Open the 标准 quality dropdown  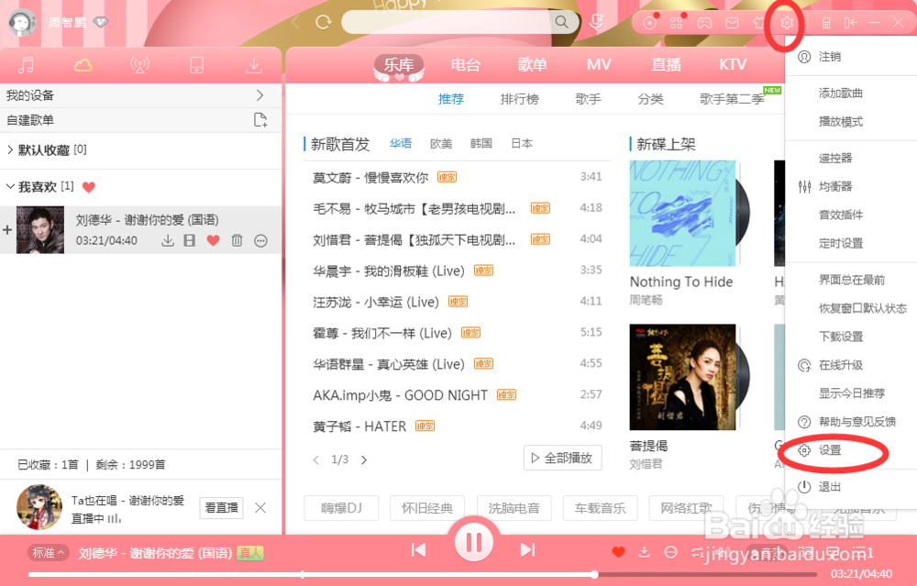tap(48, 553)
